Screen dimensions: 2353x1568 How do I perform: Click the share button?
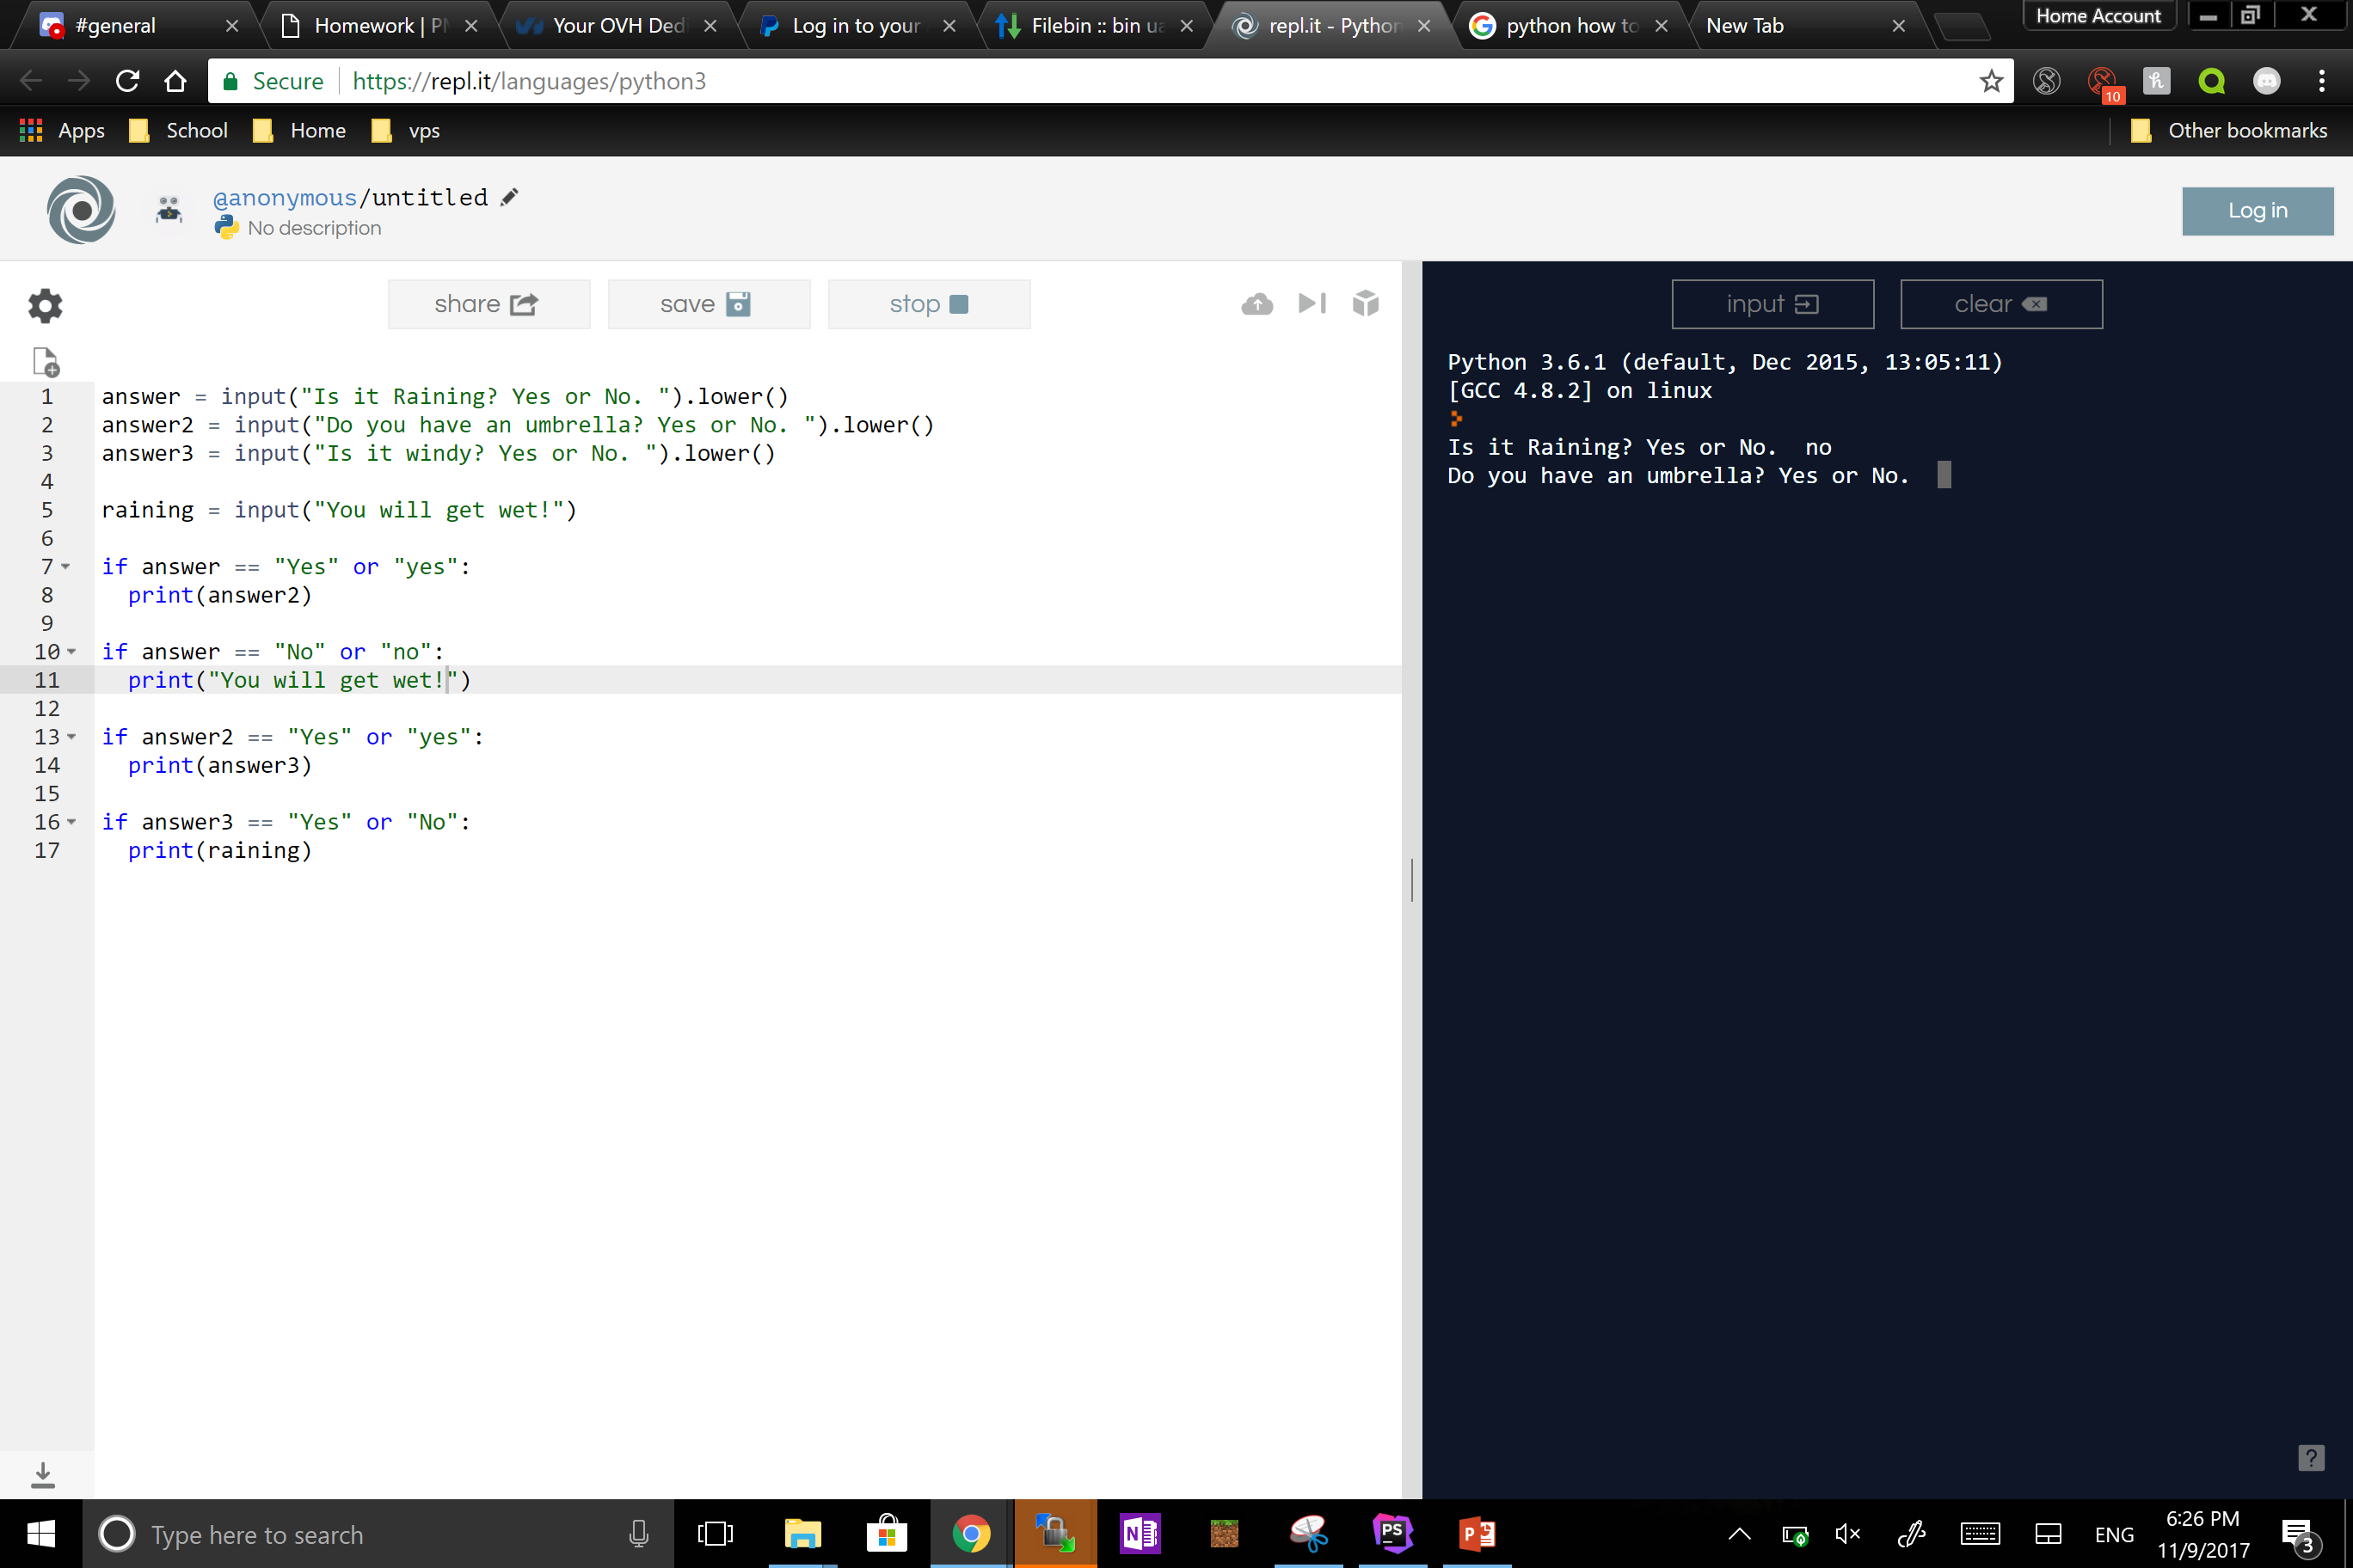tap(488, 304)
